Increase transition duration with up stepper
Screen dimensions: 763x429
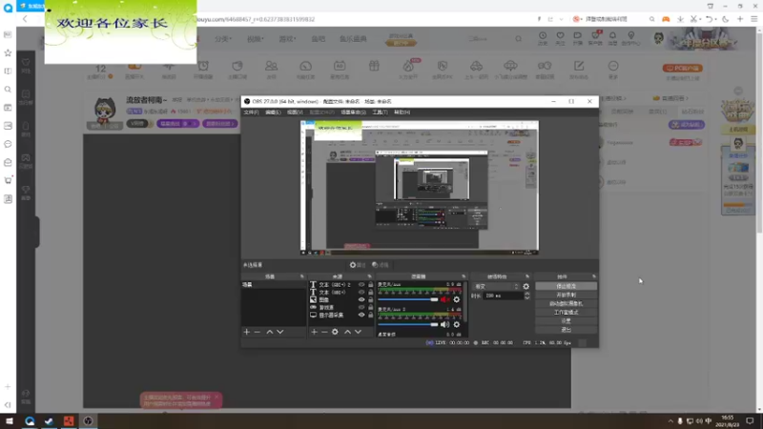pos(526,294)
